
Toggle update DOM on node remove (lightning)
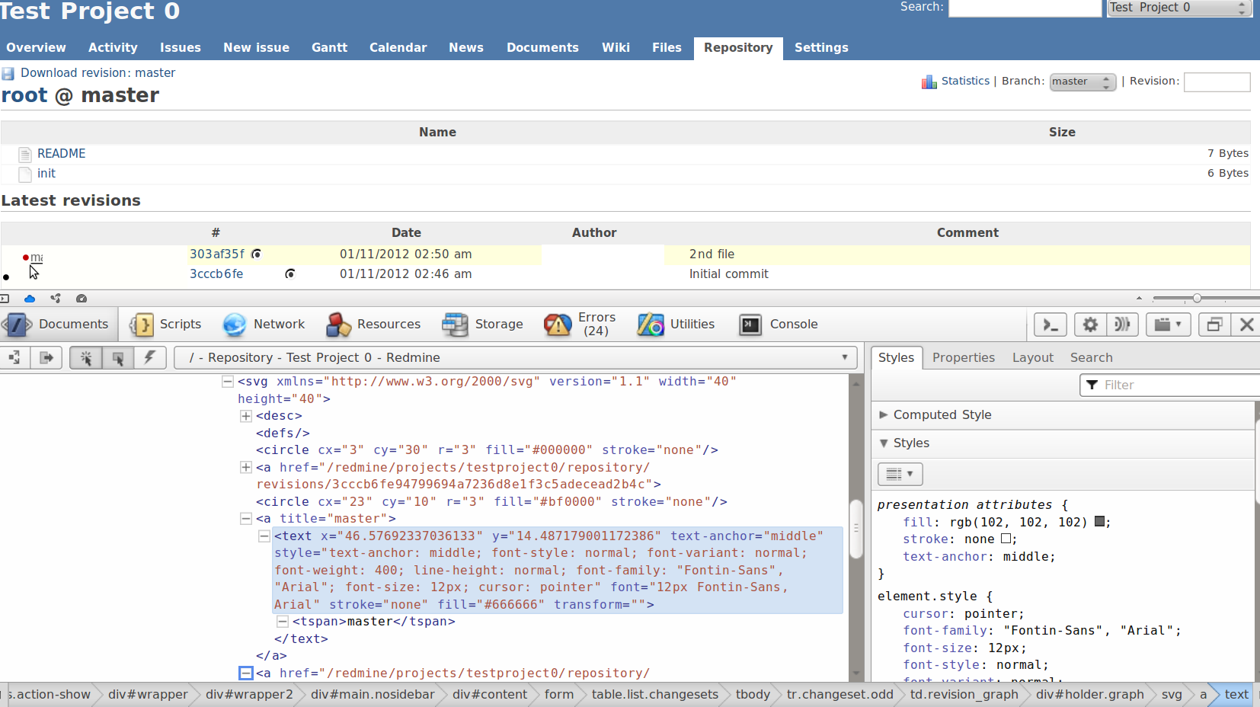click(150, 357)
